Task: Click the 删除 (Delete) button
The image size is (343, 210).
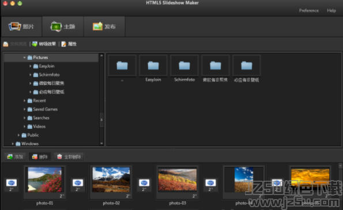Action: click(x=40, y=156)
